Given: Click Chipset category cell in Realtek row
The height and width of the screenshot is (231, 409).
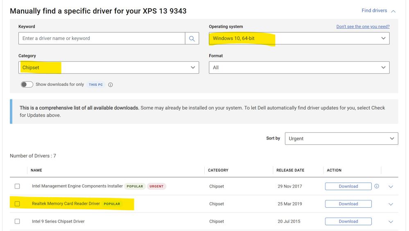Looking at the screenshot, I should 217,204.
